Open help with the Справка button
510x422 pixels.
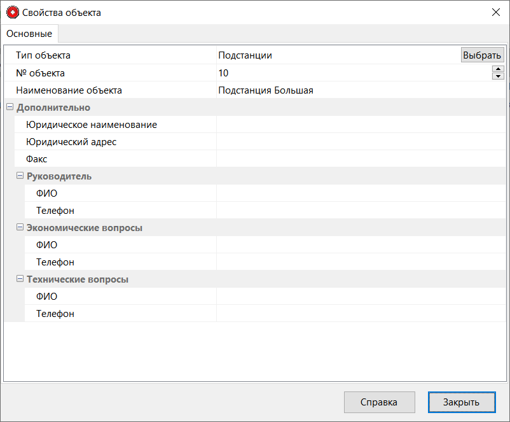tap(379, 402)
